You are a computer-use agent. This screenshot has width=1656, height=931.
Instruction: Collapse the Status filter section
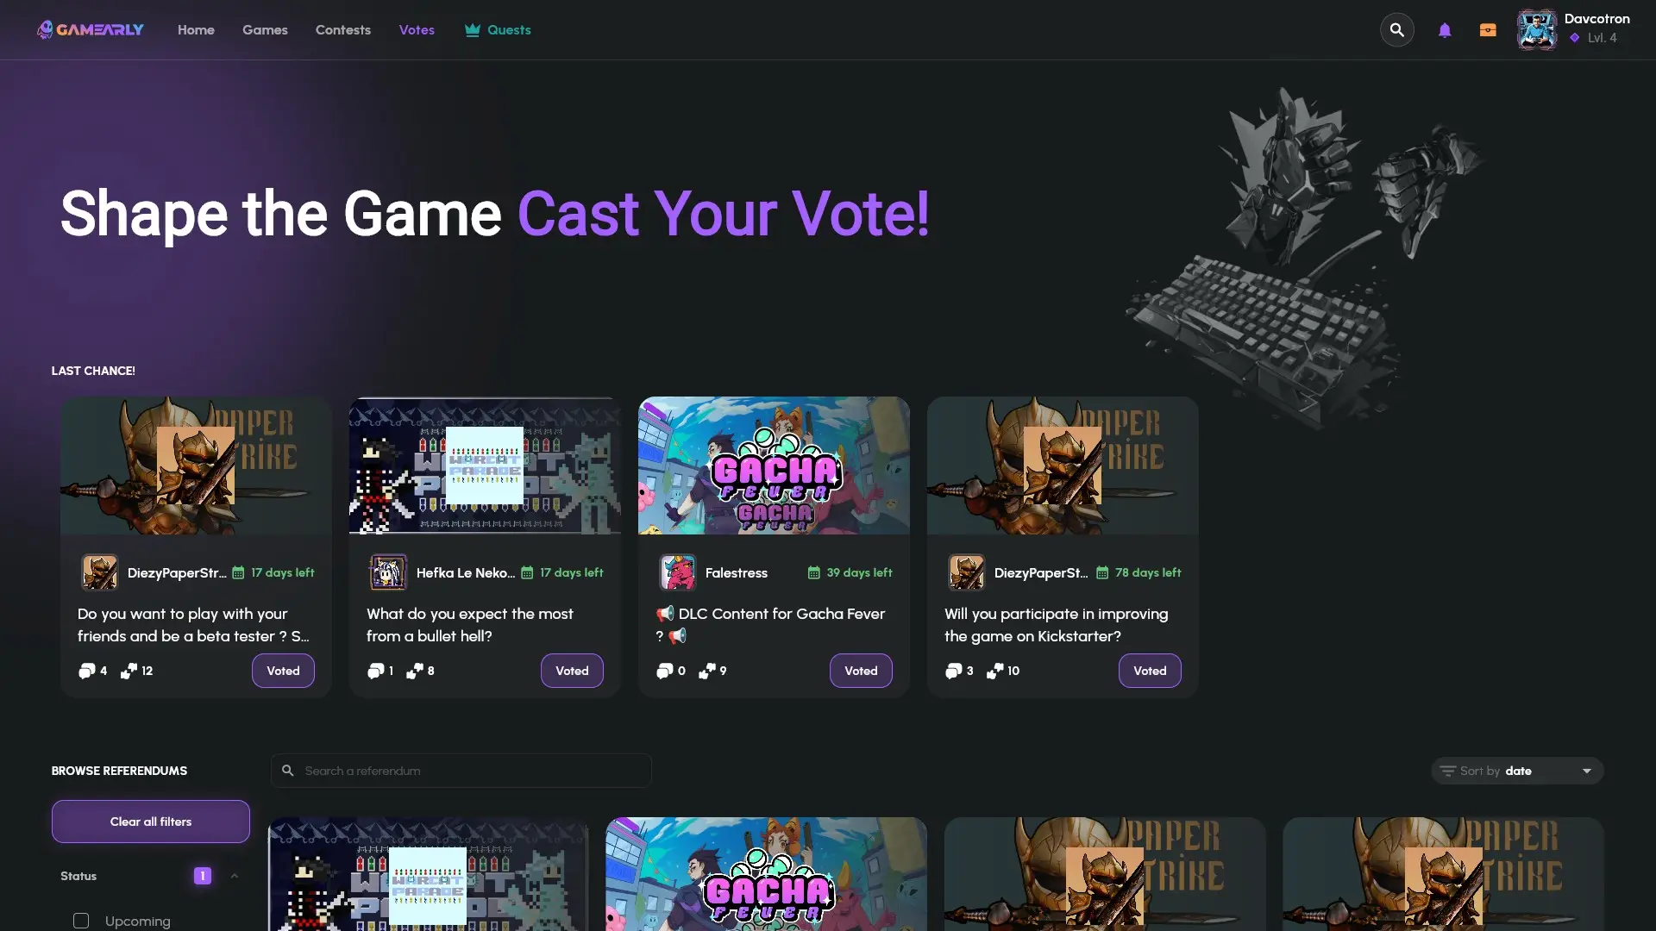click(234, 876)
